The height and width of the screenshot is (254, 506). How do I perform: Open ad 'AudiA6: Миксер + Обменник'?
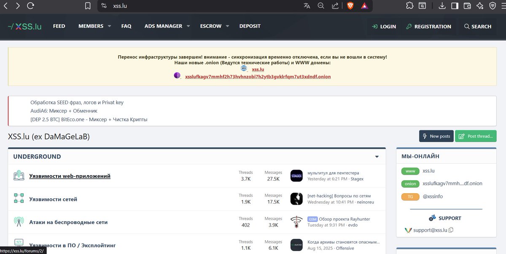(x=64, y=111)
